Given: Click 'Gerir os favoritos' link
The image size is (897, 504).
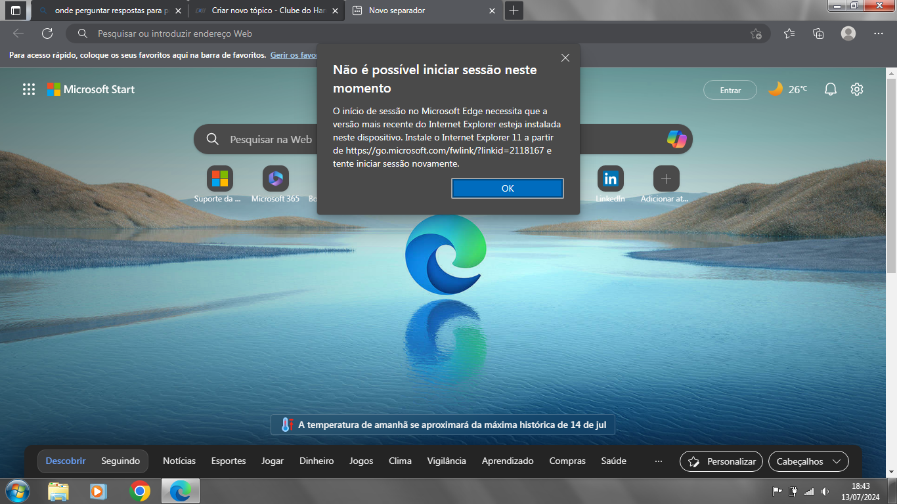Looking at the screenshot, I should (x=294, y=55).
